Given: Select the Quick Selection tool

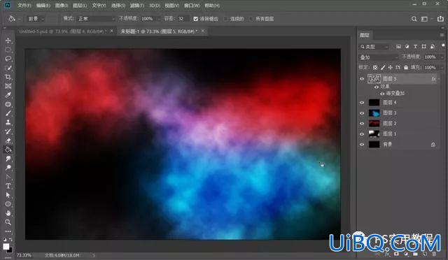Looking at the screenshot, I should (x=8, y=68).
